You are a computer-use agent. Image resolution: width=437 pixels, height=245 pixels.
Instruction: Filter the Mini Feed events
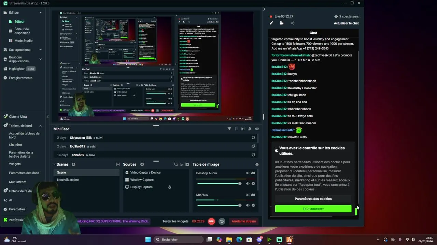(x=229, y=129)
